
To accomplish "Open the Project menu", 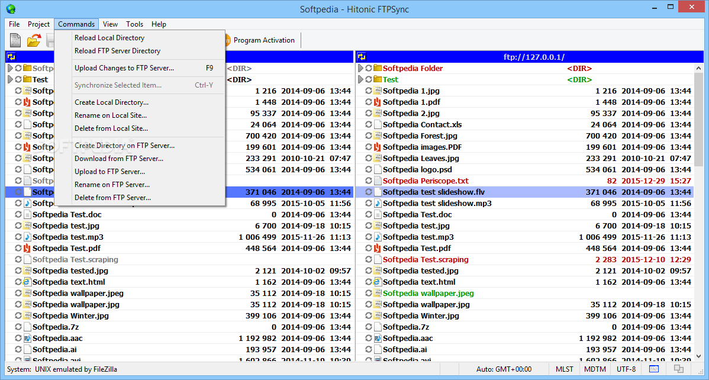I will click(38, 24).
